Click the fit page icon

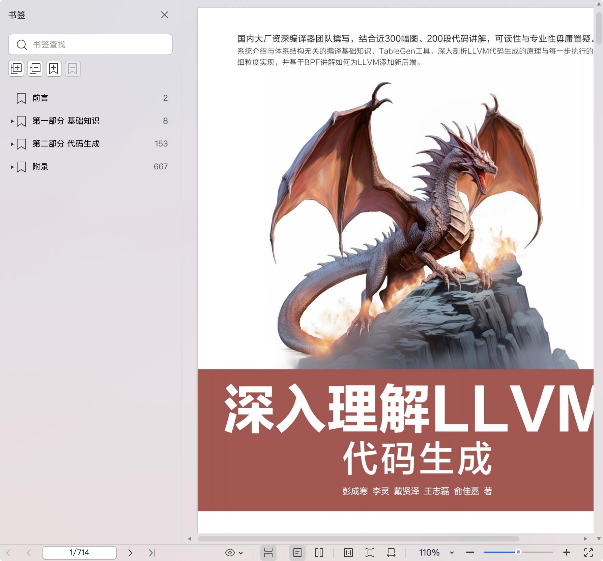(370, 553)
